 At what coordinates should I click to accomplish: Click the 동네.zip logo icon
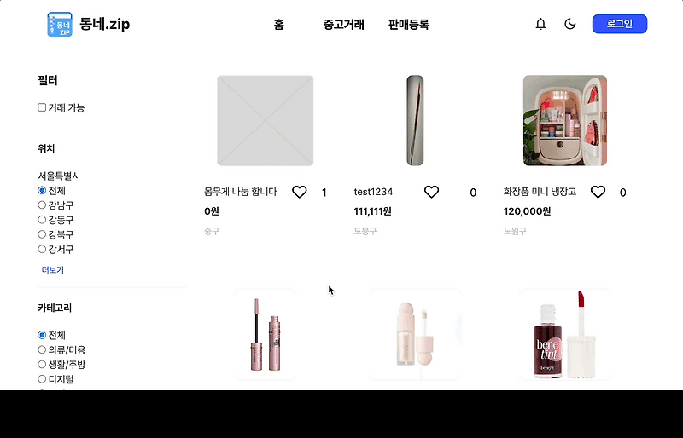click(x=60, y=25)
